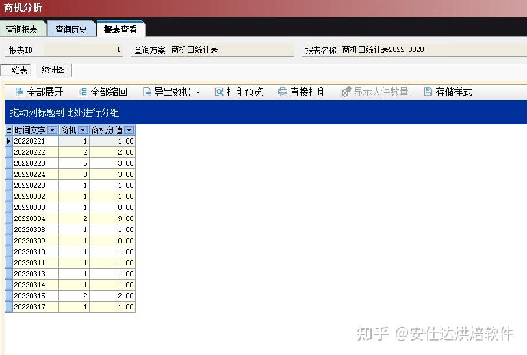Click the grid column chooser icon
Image resolution: width=527 pixels, height=355 pixels.
(x=9, y=130)
